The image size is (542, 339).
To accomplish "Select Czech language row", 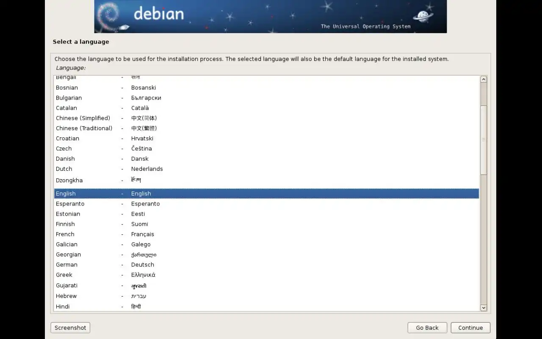I will coord(267,149).
